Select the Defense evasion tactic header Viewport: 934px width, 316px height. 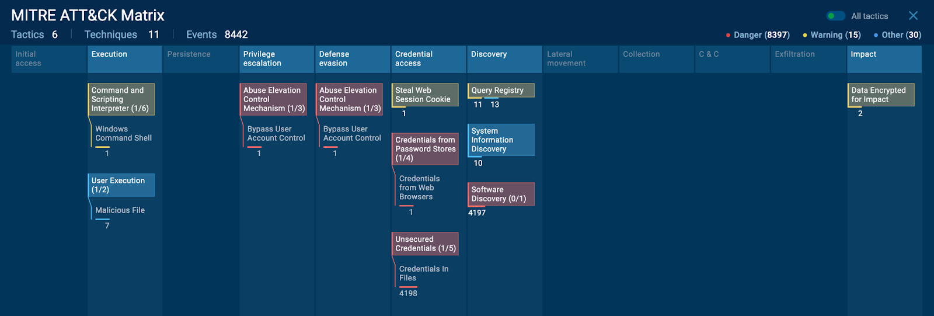click(x=353, y=59)
